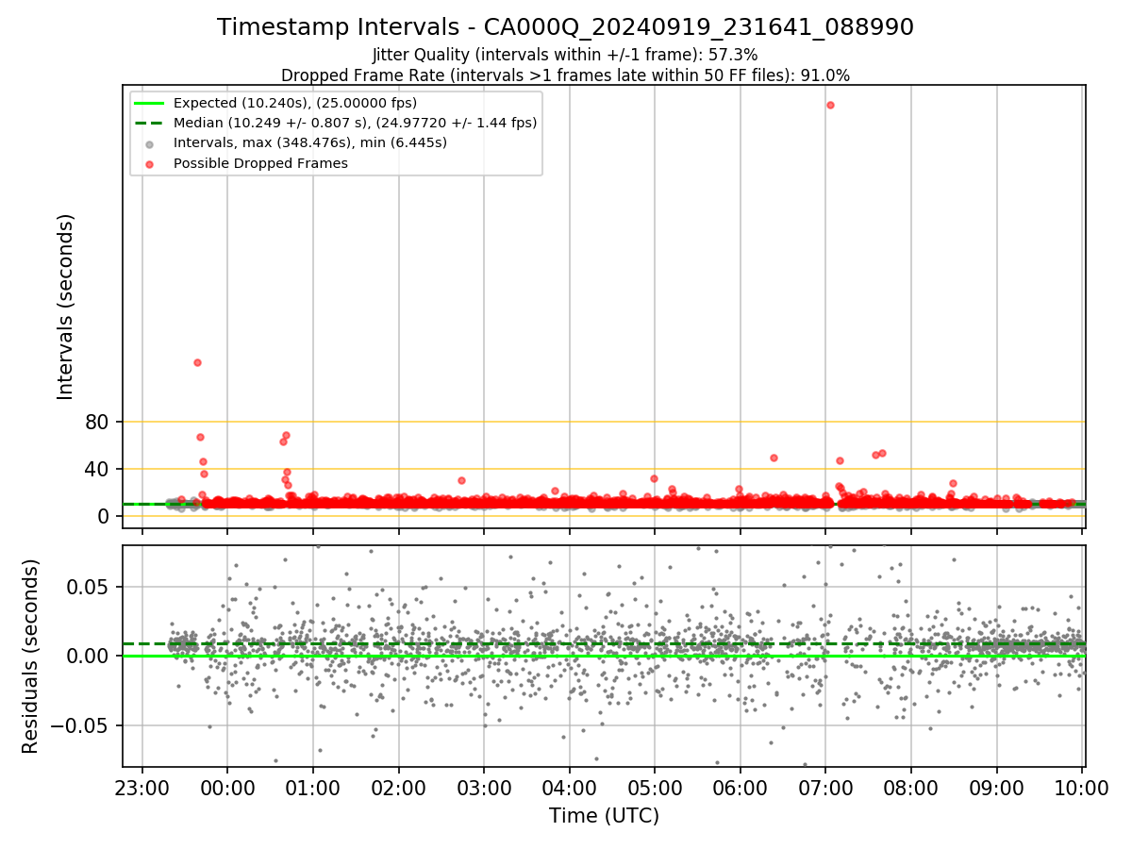Click x-axis tick label 07:00
This screenshot has height=849, width=1132.
pos(825,790)
